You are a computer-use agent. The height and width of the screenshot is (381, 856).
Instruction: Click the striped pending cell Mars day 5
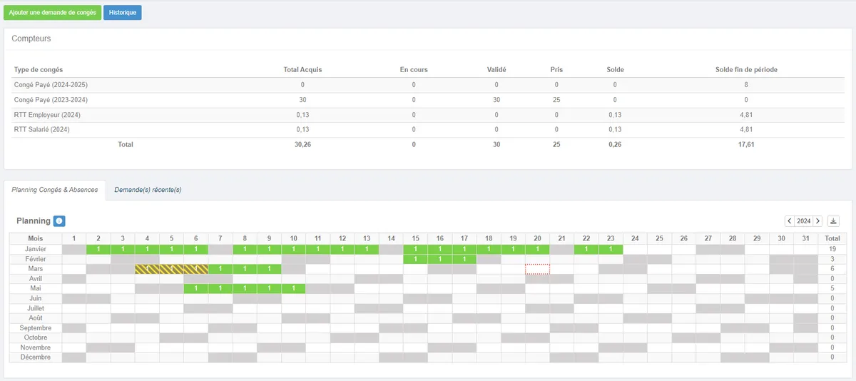tap(171, 269)
